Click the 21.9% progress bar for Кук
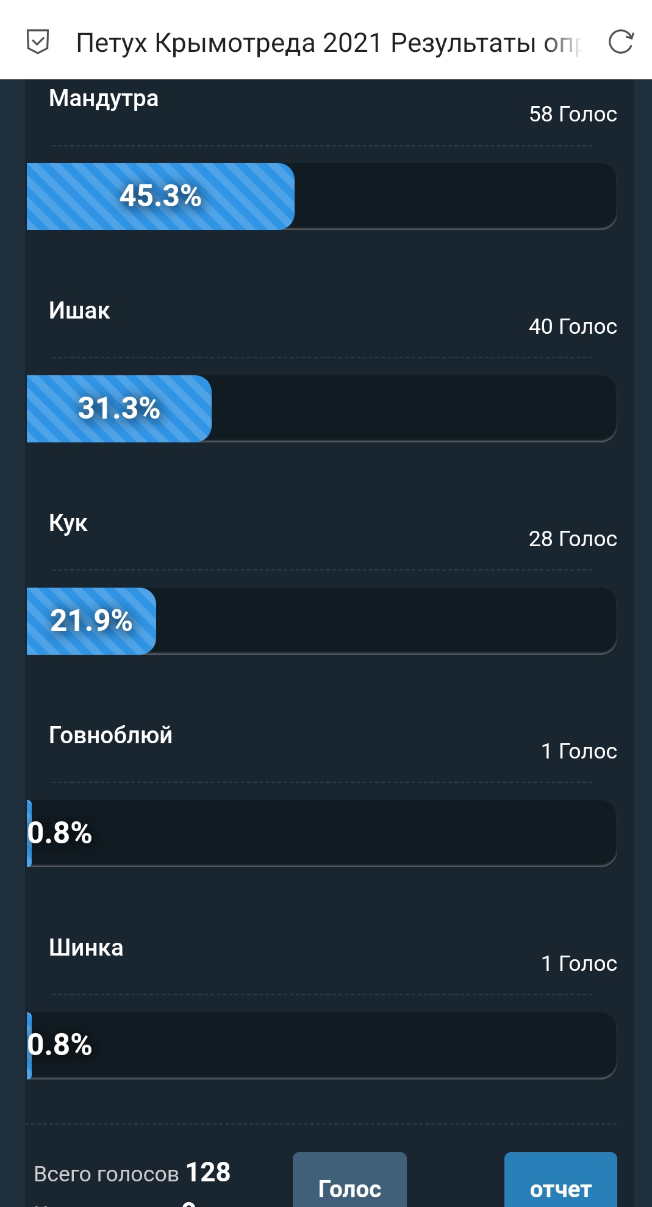652x1207 pixels. click(x=321, y=621)
